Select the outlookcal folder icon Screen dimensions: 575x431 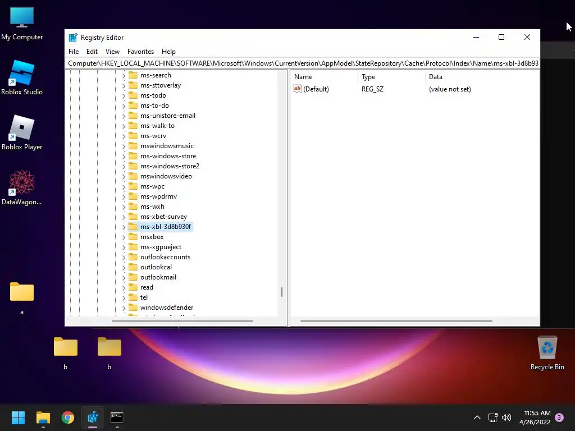point(133,267)
